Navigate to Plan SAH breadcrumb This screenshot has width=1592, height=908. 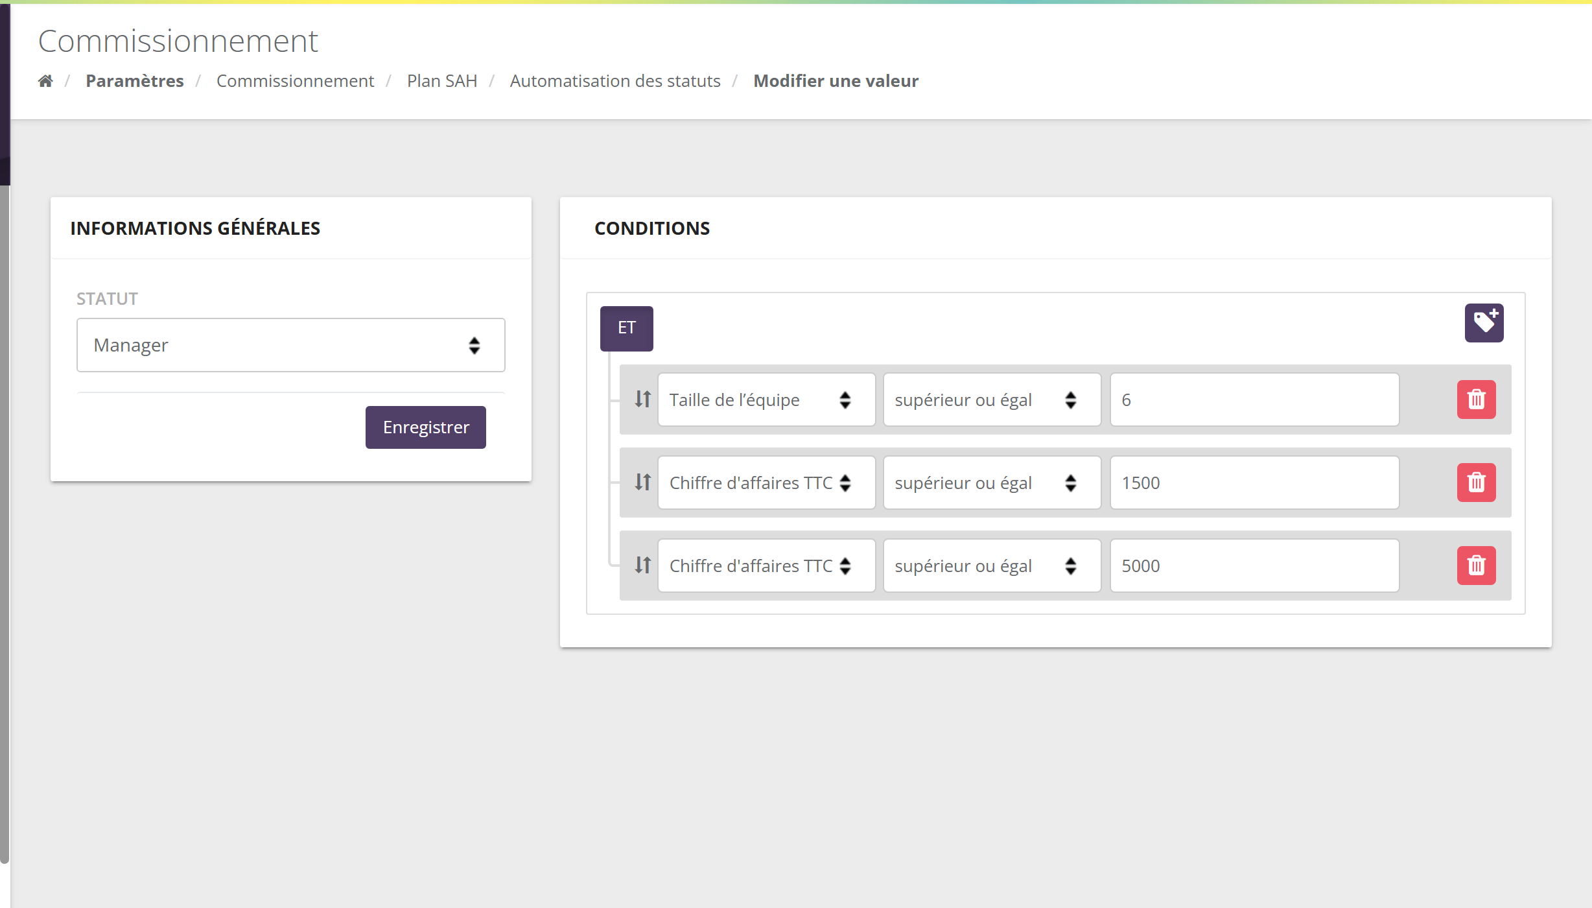(442, 81)
